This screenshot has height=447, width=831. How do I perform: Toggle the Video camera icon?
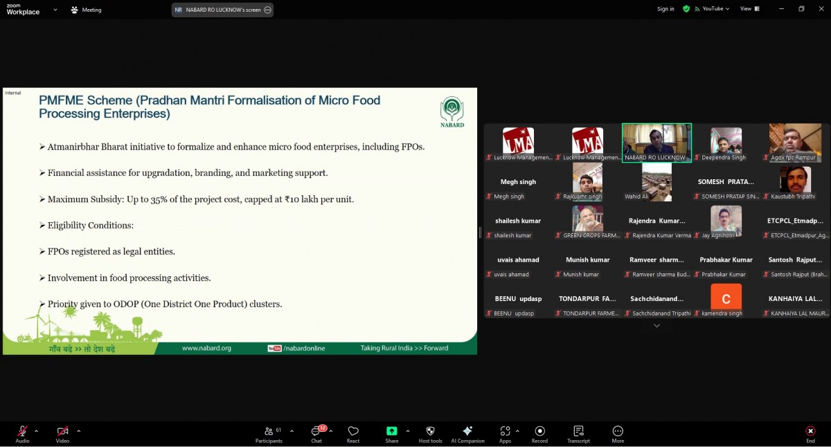coord(62,431)
